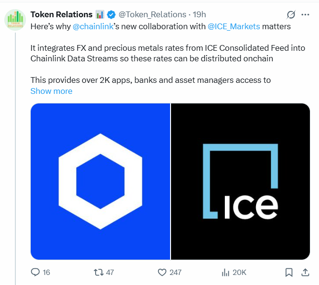The width and height of the screenshot is (319, 285).
Task: Open the @chainlink mention link
Action: pyautogui.click(x=93, y=26)
